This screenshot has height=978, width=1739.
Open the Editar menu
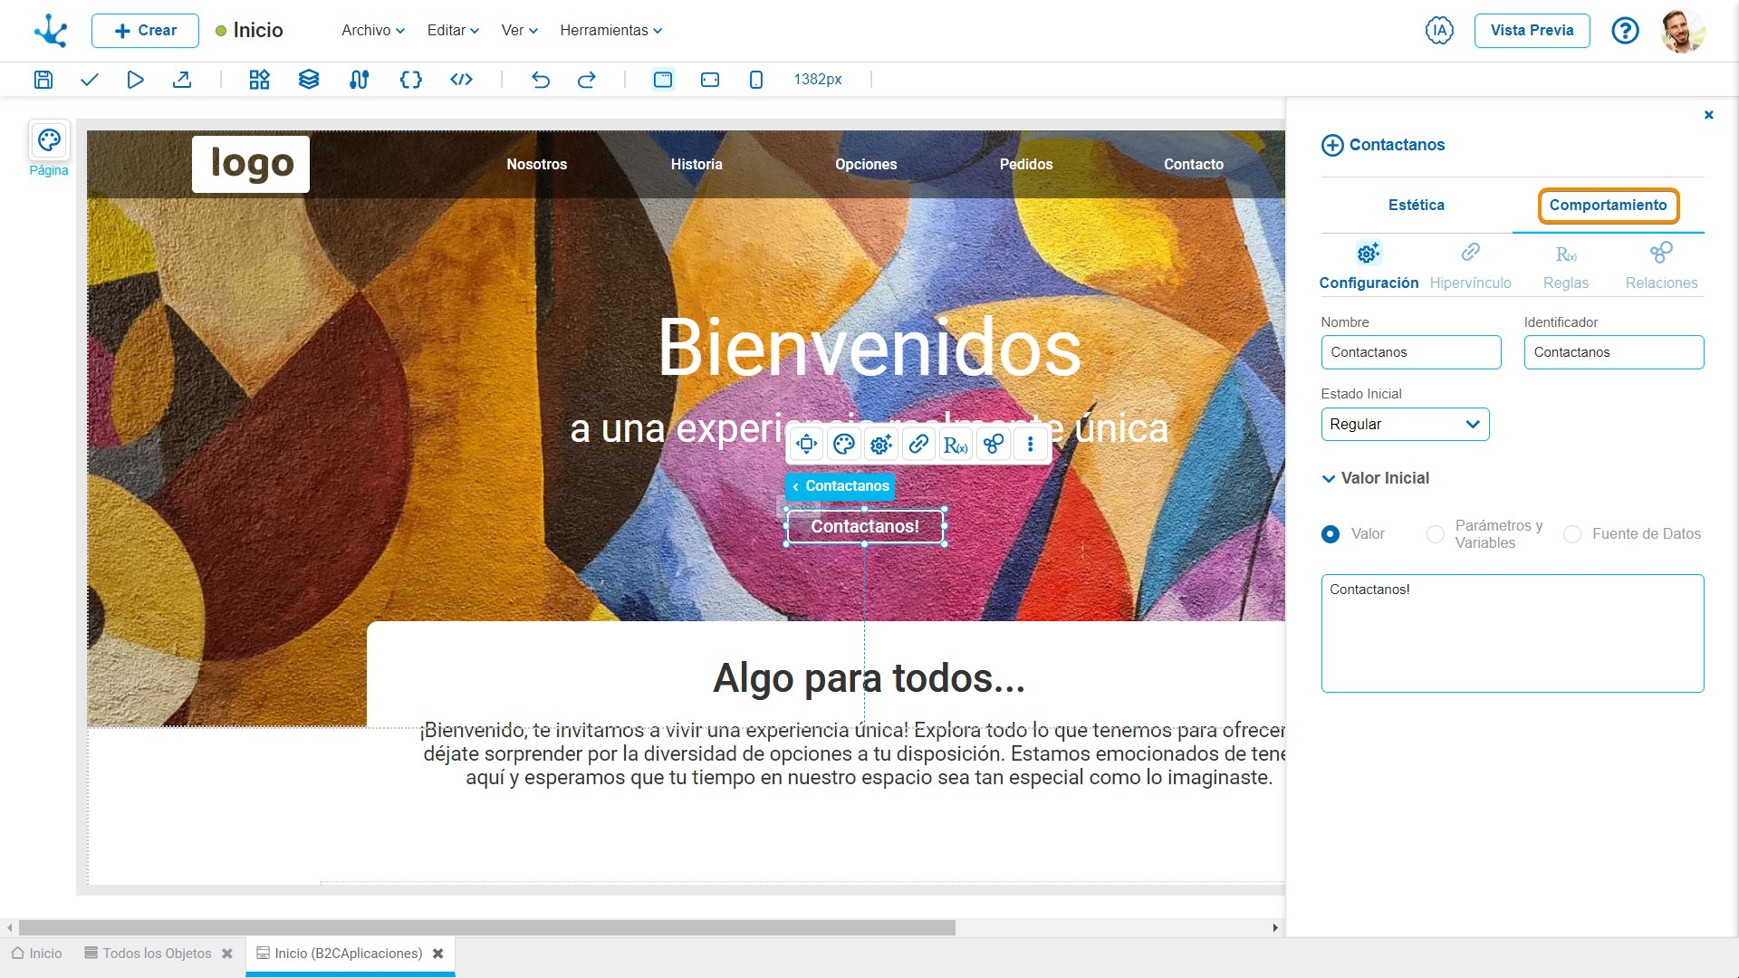pos(453,31)
